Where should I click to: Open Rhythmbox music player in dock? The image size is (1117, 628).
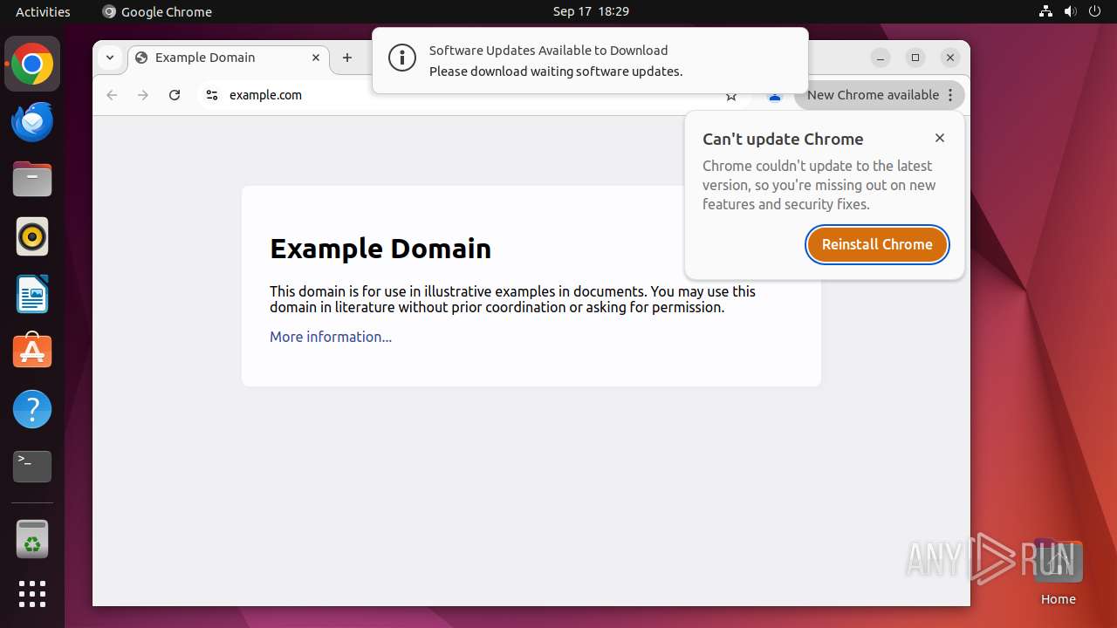click(32, 236)
